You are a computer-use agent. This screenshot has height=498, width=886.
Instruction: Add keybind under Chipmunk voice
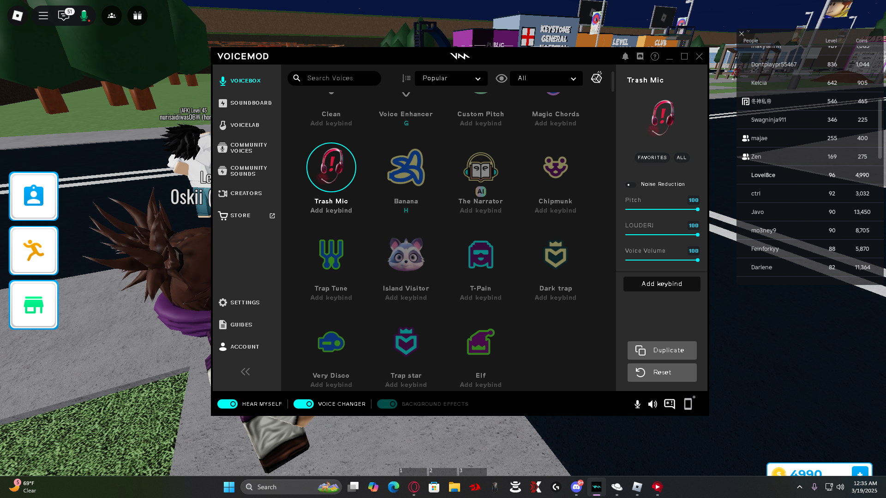click(x=556, y=211)
